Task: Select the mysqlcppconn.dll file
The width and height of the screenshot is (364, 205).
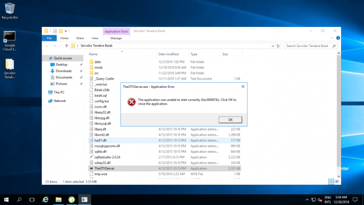Action: click(x=107, y=146)
